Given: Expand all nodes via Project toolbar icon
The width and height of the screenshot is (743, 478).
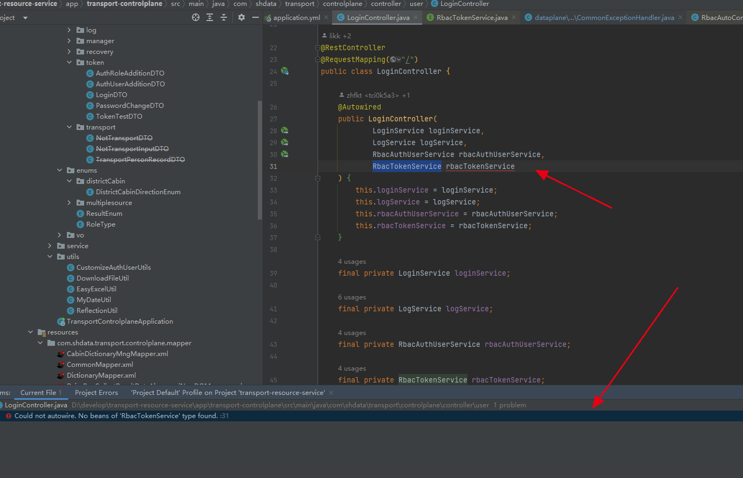Looking at the screenshot, I should click(x=210, y=17).
